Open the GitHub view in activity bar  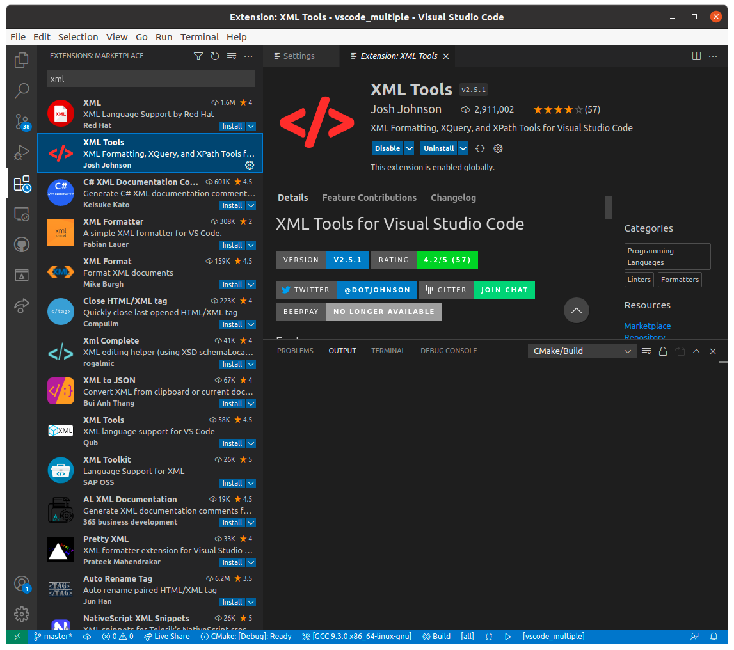22,245
